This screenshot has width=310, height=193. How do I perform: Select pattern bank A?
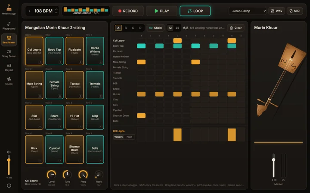coord(118,28)
